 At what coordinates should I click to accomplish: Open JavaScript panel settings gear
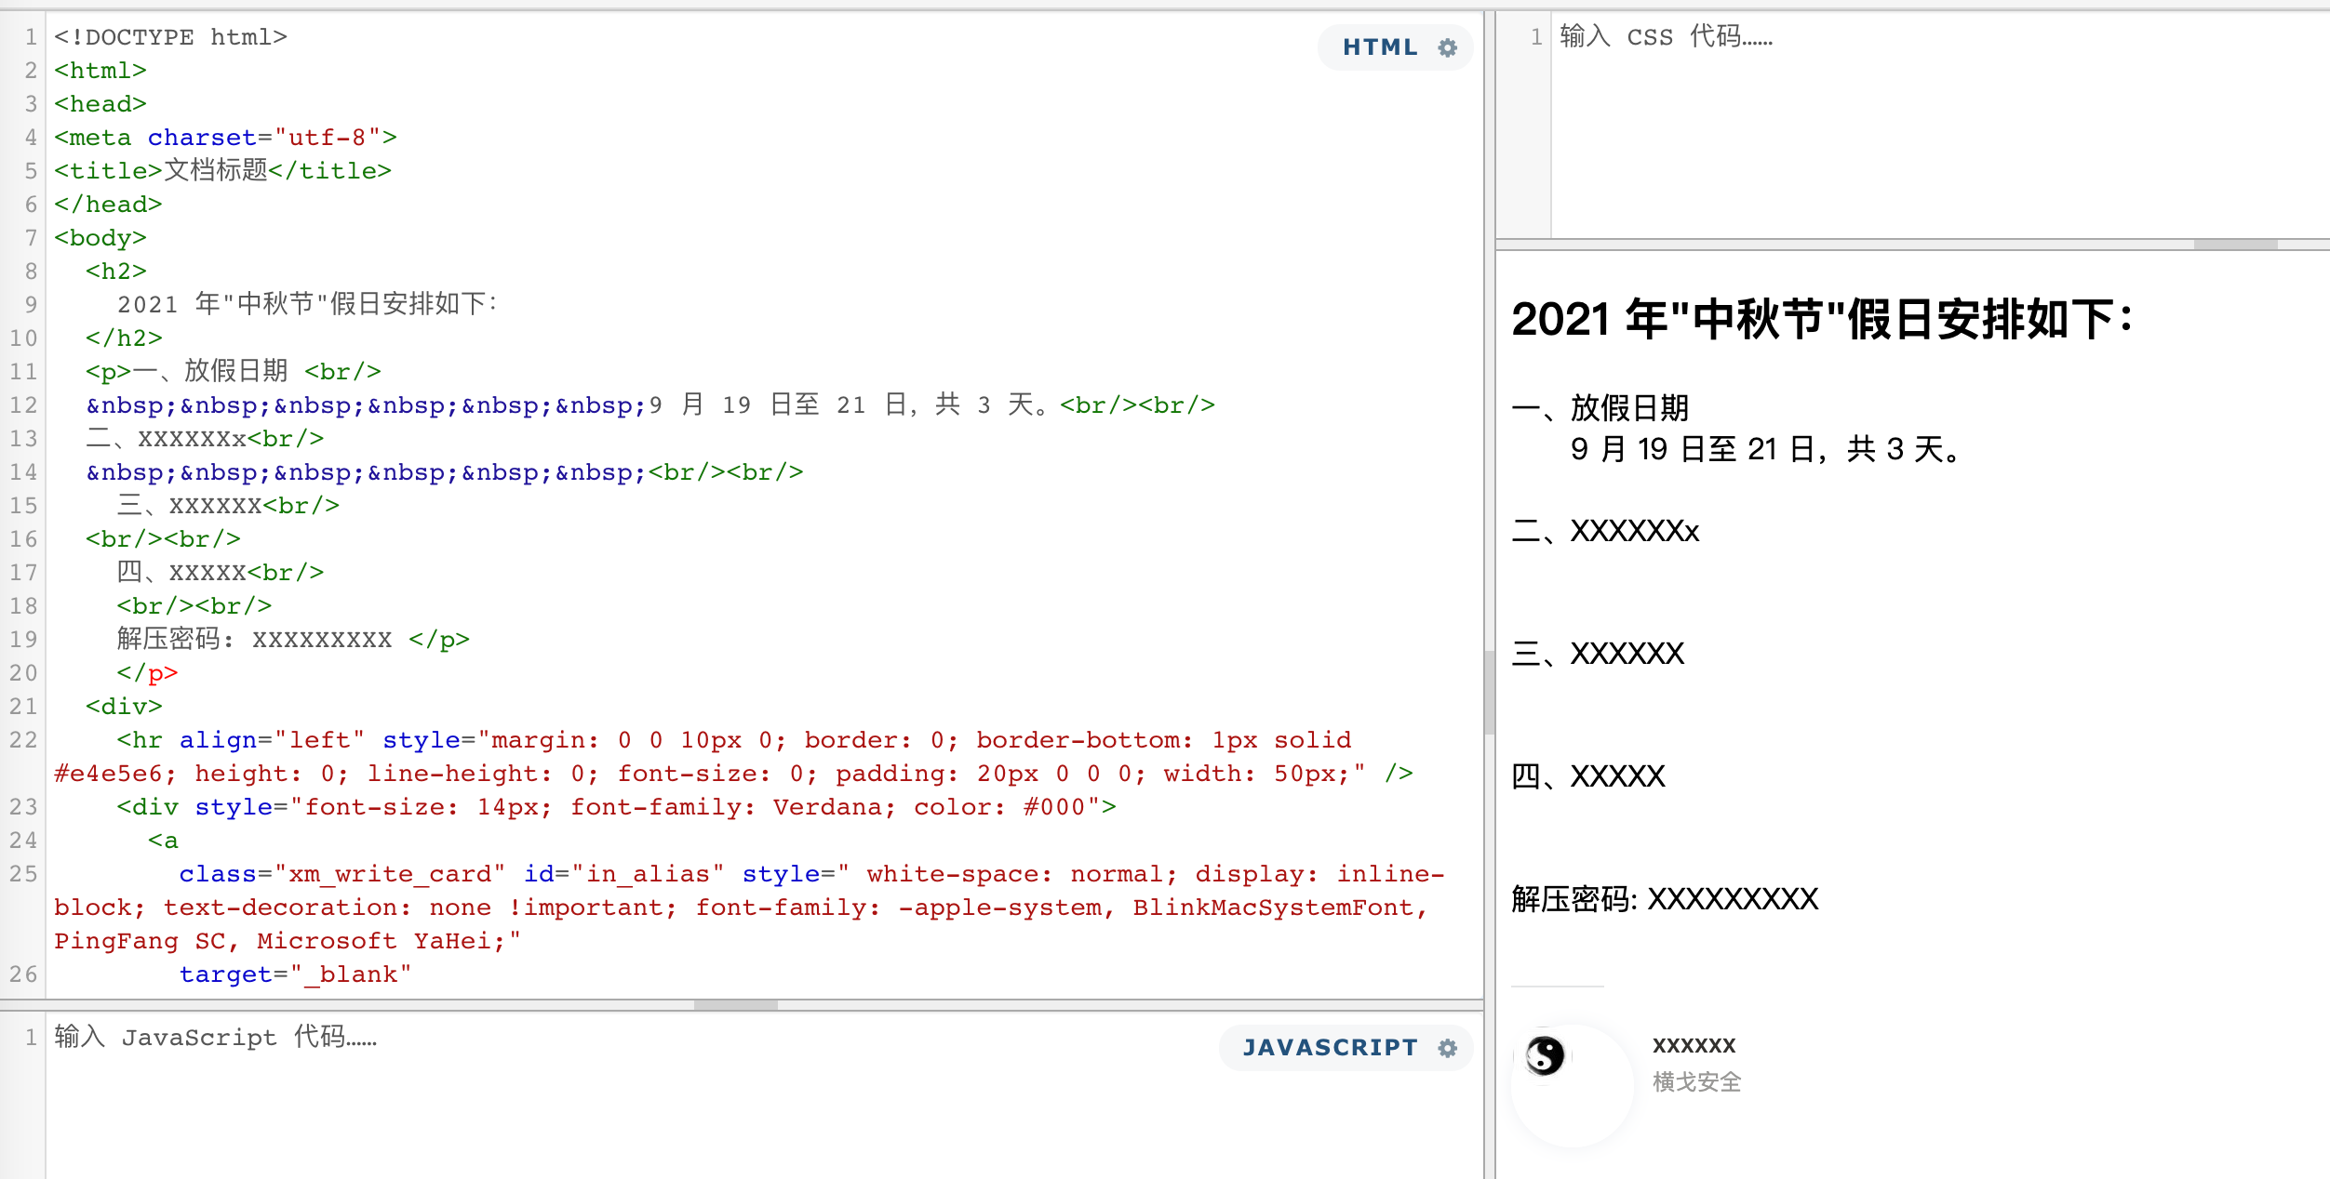[x=1447, y=1048]
